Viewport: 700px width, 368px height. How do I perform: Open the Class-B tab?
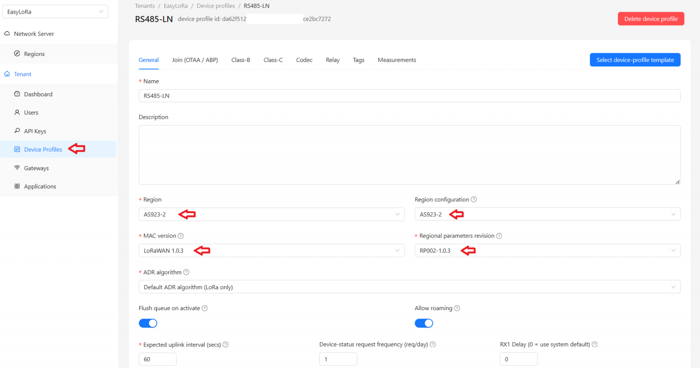pyautogui.click(x=240, y=60)
